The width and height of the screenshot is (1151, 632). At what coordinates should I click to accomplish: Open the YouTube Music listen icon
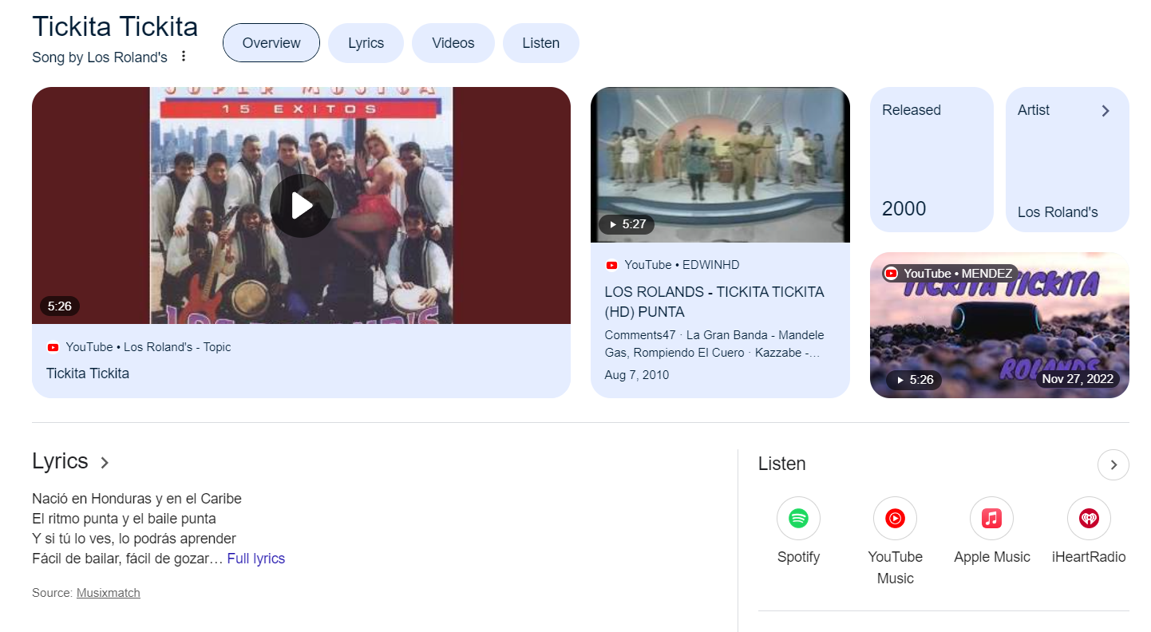point(895,519)
